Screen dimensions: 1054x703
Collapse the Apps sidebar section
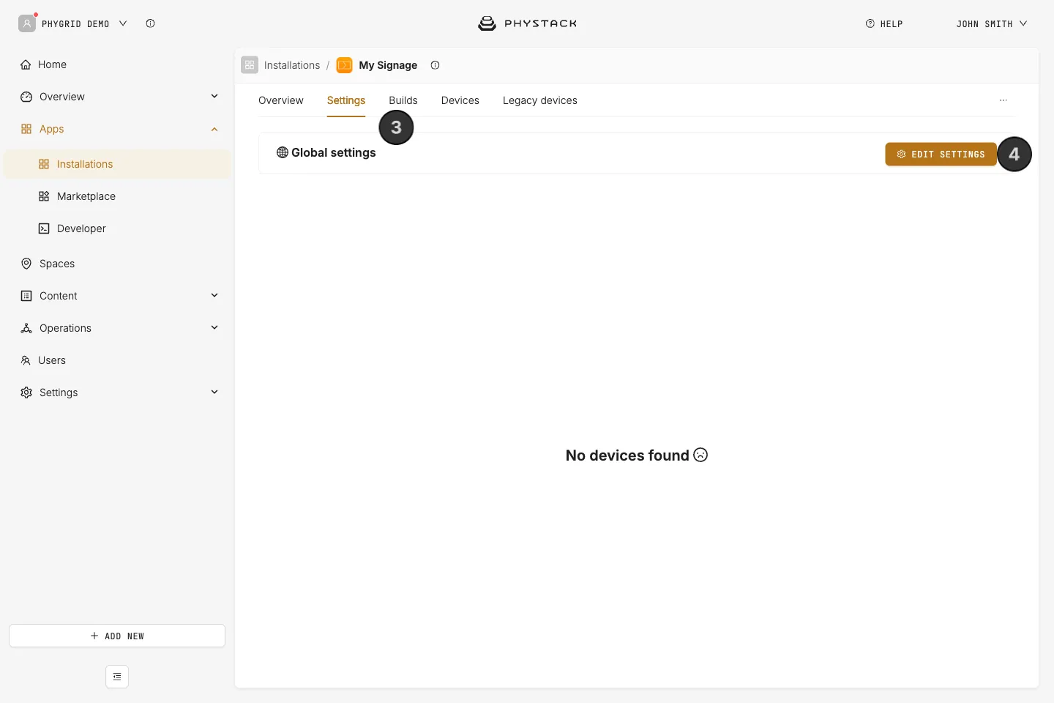point(214,129)
